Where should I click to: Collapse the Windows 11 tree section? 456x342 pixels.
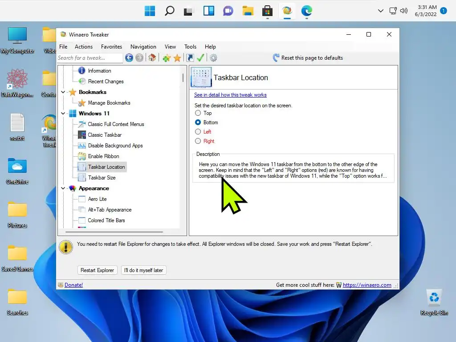point(63,114)
